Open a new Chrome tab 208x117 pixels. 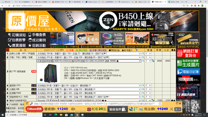pos(186,2)
